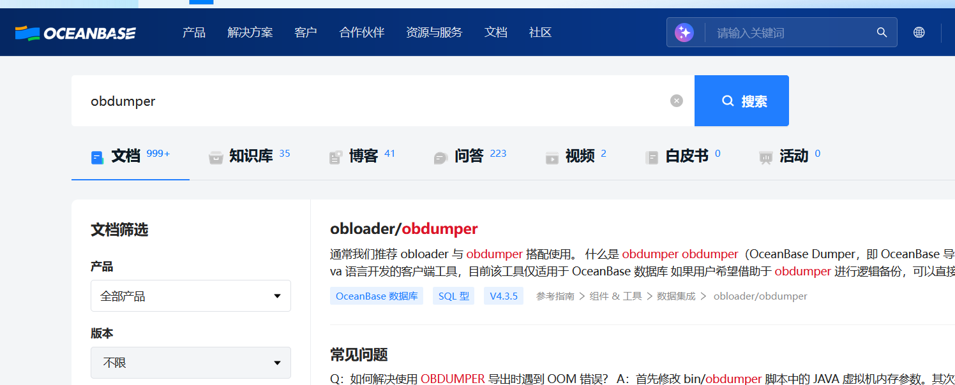Open the AI assistant sparkle icon

(x=684, y=33)
